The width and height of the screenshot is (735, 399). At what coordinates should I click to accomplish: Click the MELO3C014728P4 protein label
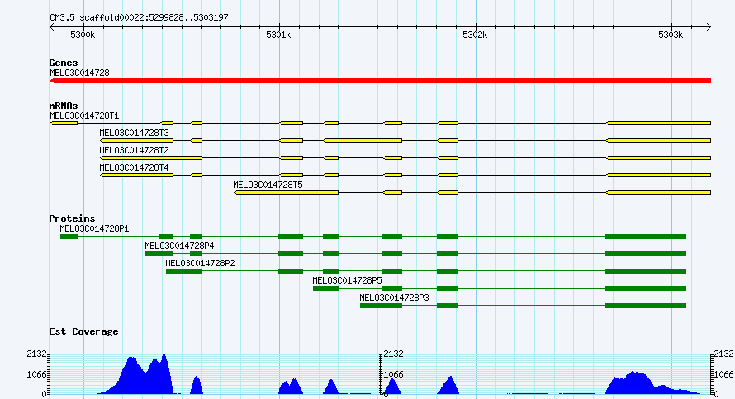pos(179,246)
